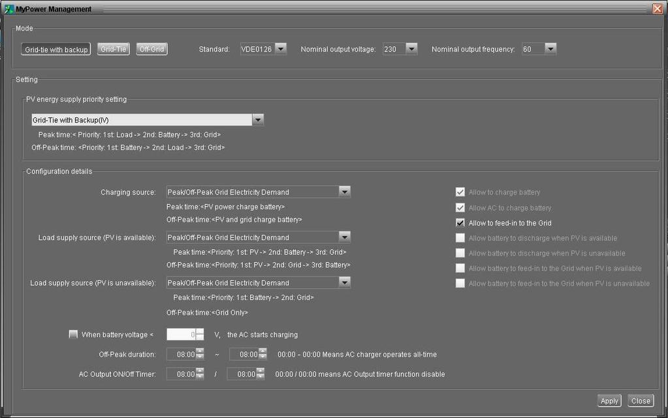
Task: Open Nominal output voltage dropdown
Action: [411, 49]
